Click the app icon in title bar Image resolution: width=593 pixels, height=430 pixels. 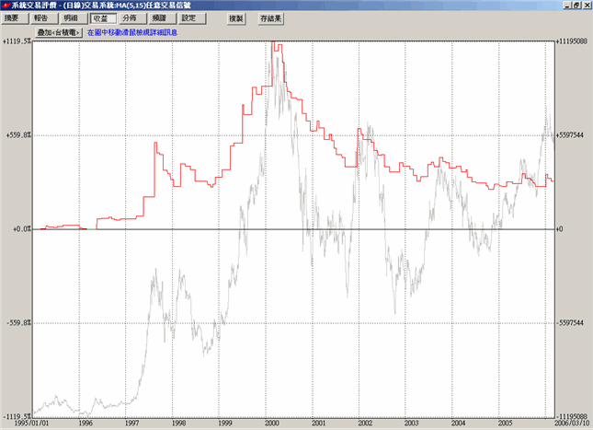pyautogui.click(x=6, y=6)
